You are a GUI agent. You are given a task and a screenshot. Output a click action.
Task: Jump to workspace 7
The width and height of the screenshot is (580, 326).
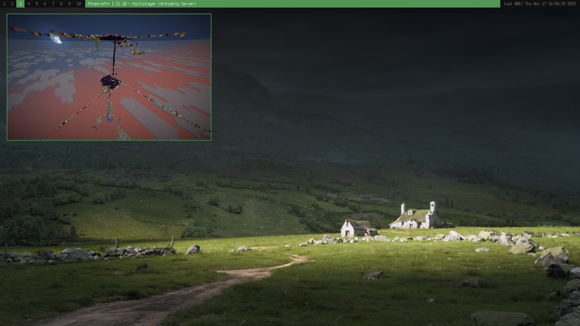(x=53, y=4)
